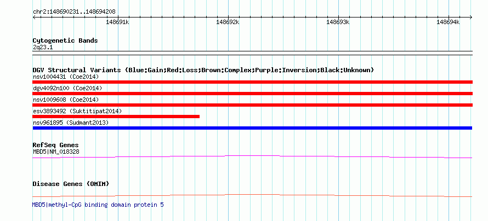
Task: Click the black 2q23.1 cytogenetic band bar
Action: point(252,53)
